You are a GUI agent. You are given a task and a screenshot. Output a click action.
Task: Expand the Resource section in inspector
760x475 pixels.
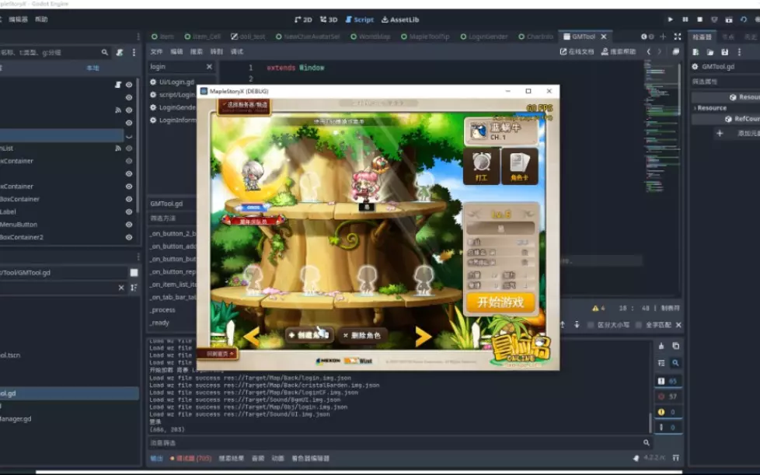tap(710, 107)
